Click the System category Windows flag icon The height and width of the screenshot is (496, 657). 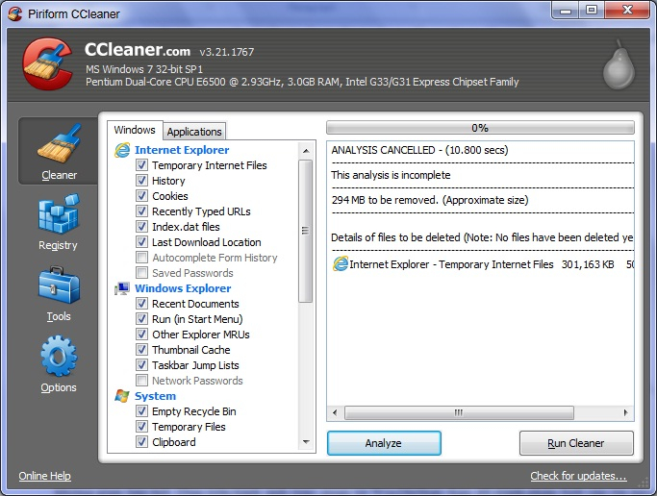click(122, 396)
